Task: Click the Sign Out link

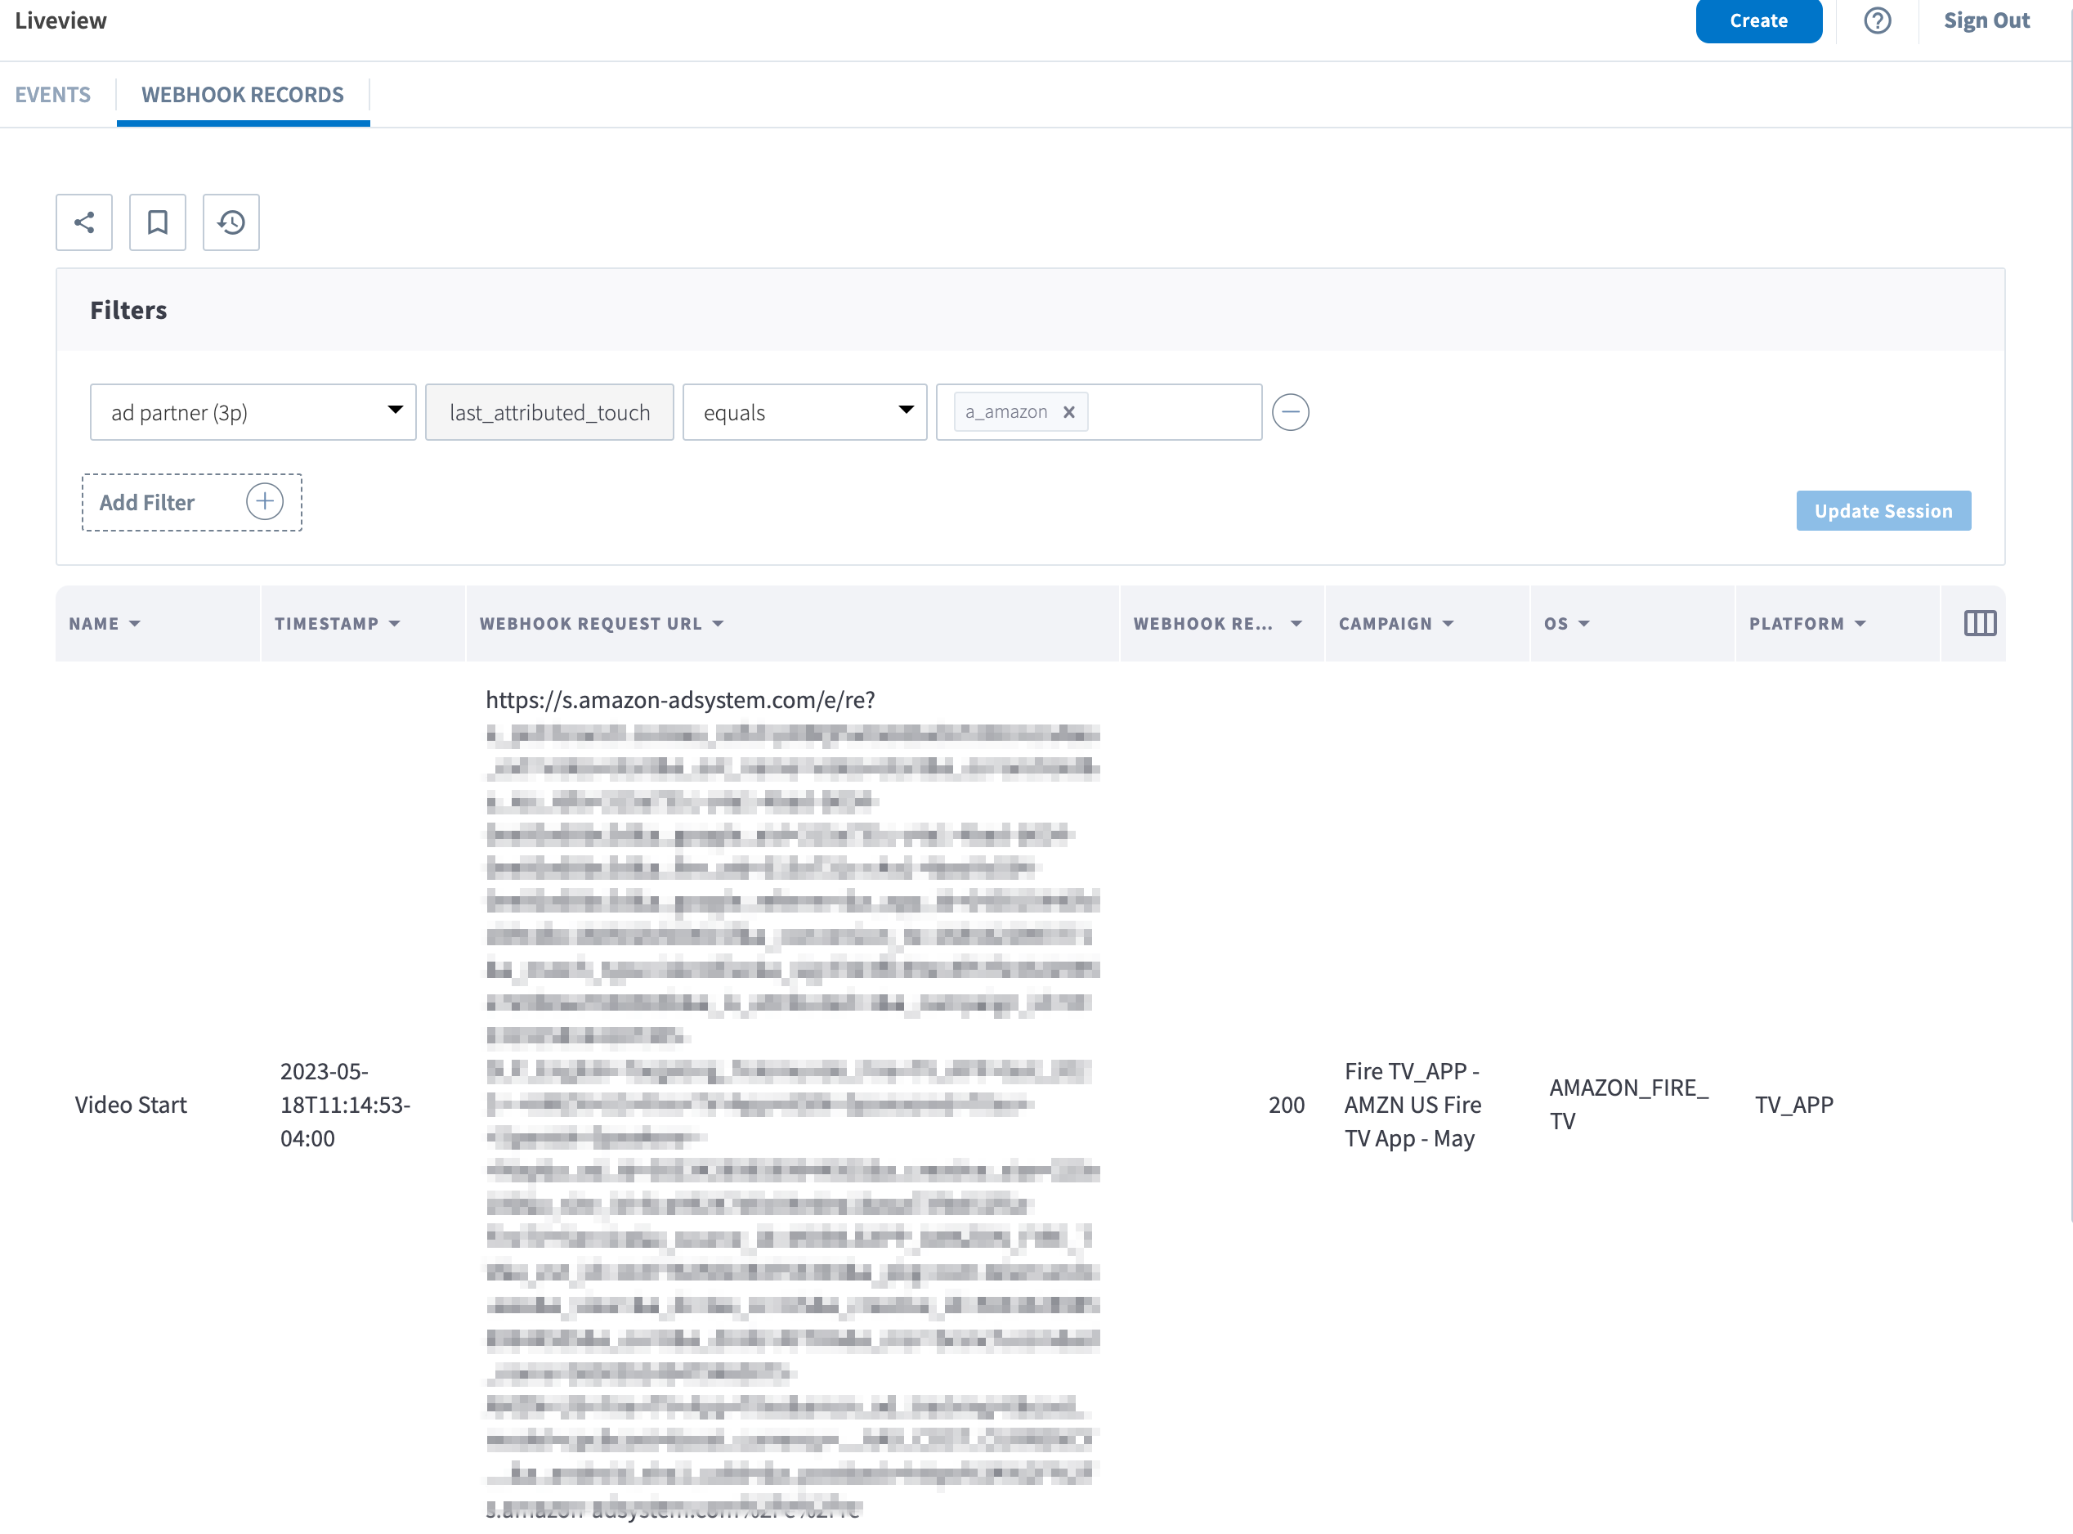Action: coord(1986,20)
